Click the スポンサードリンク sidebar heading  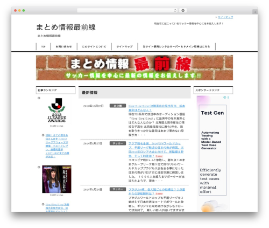click(x=213, y=90)
